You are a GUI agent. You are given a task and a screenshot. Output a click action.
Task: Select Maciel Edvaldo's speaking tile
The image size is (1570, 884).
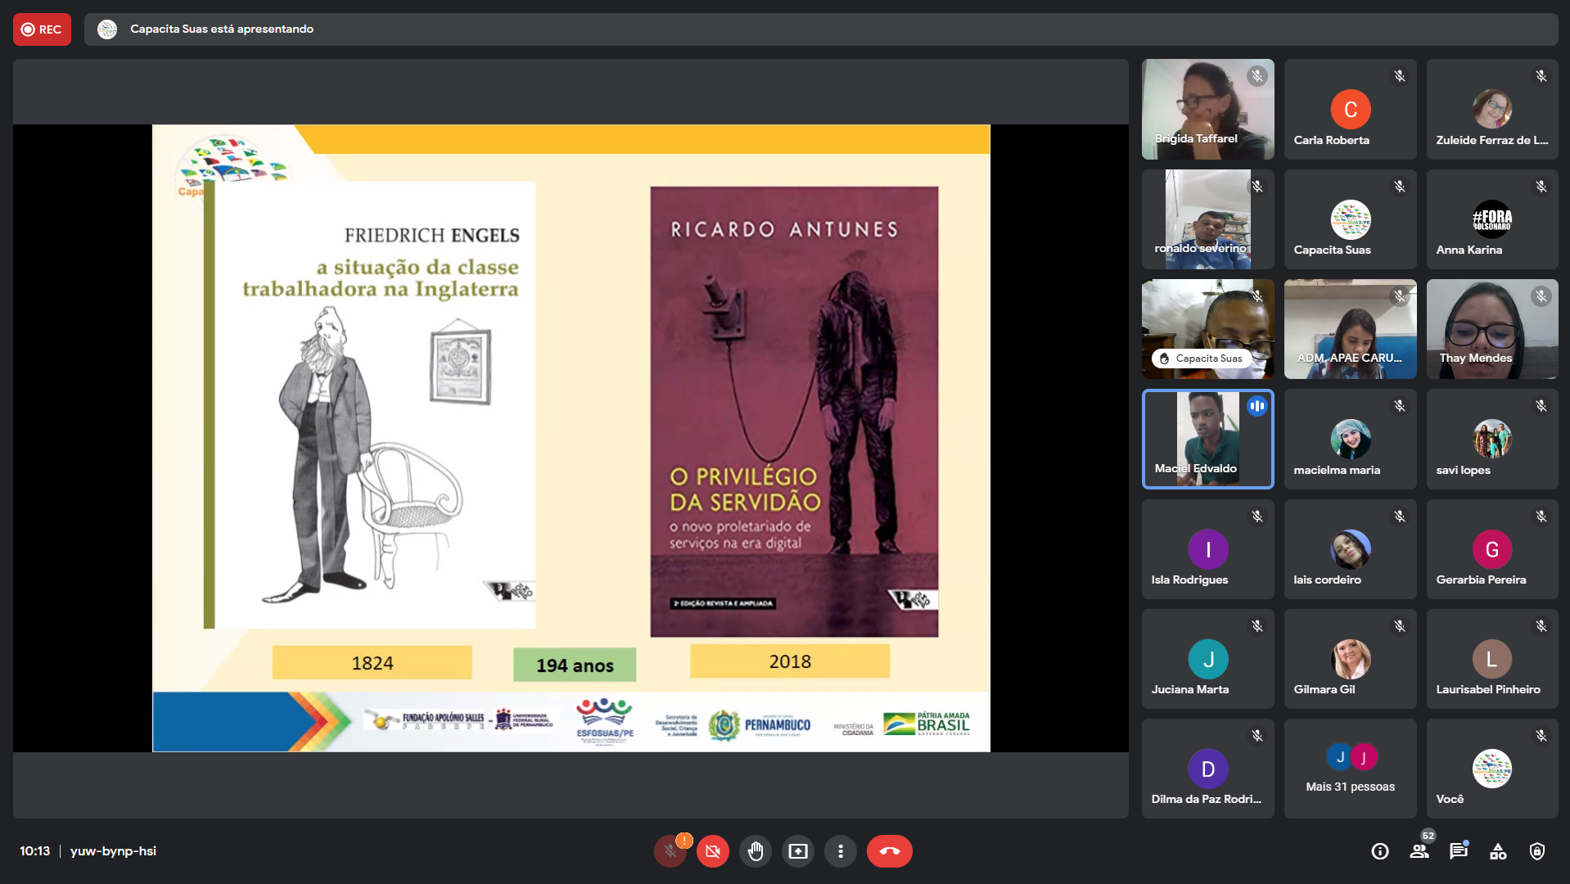click(x=1207, y=439)
